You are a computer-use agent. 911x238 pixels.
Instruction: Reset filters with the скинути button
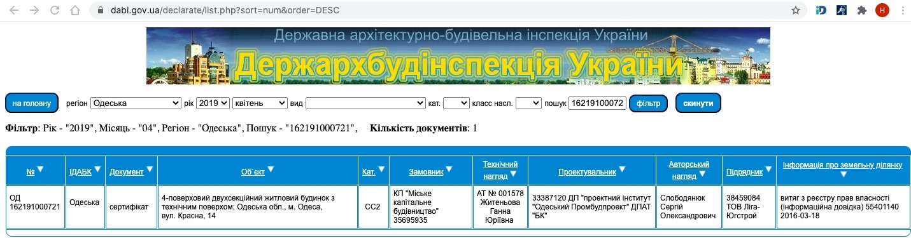[x=698, y=103]
